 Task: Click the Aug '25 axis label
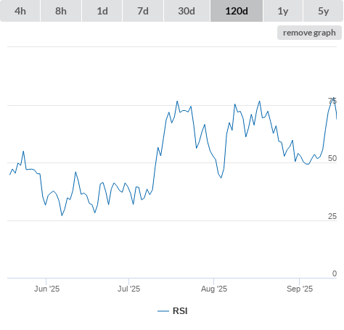pos(214,289)
